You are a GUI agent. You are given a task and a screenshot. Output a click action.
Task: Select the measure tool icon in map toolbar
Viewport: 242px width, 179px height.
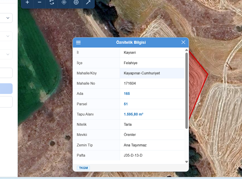point(88,2)
